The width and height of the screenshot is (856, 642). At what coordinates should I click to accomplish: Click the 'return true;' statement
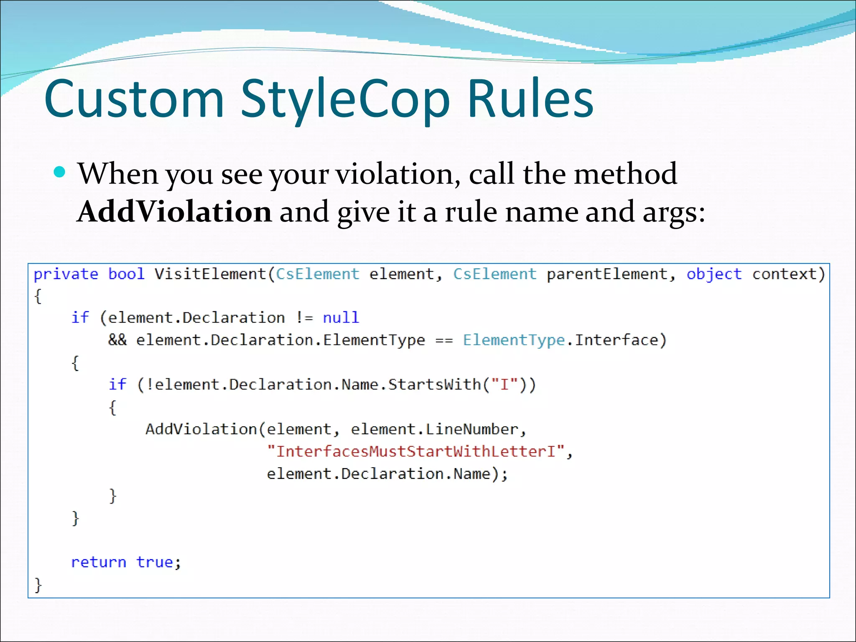point(126,562)
